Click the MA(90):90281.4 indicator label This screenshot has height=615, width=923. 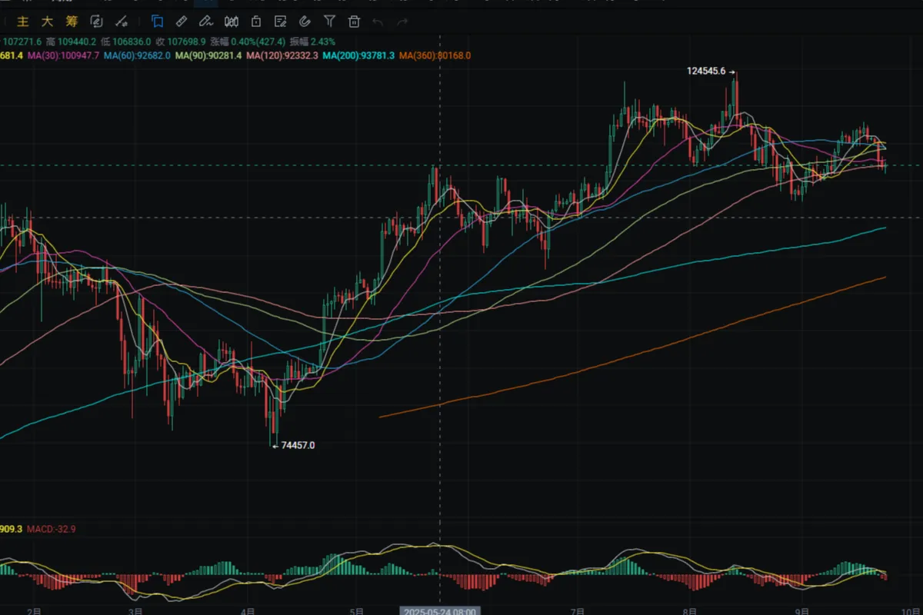208,56
